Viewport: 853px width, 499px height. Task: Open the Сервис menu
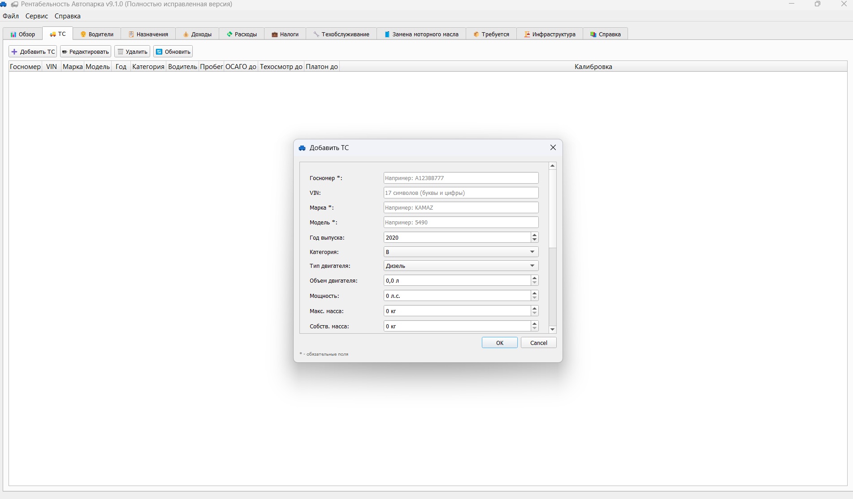coord(37,16)
